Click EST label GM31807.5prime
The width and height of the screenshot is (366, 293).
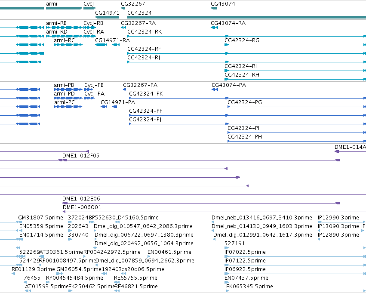pyautogui.click(x=40, y=218)
